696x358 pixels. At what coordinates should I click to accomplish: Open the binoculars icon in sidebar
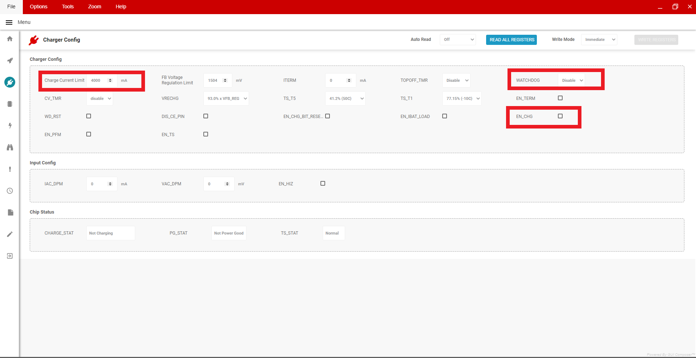point(10,147)
